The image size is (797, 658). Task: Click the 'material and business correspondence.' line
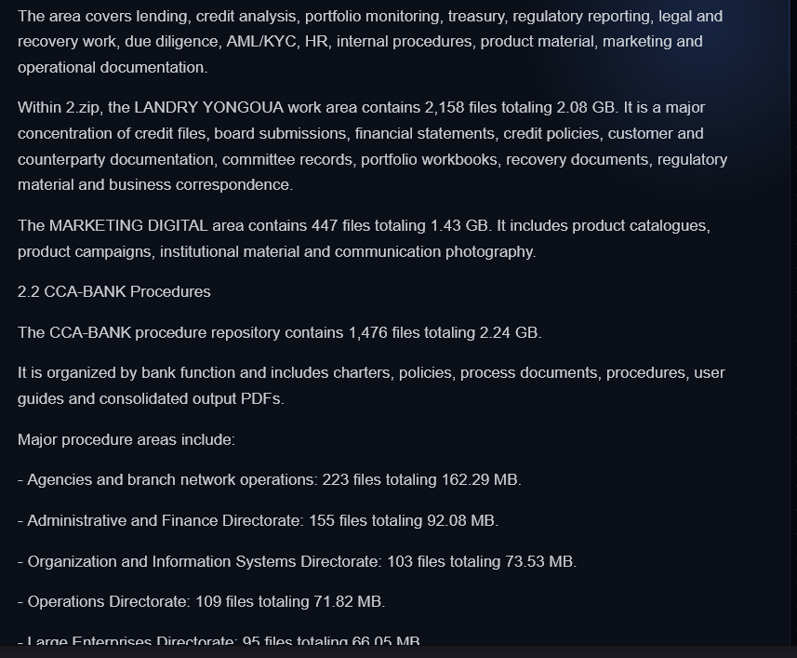point(155,184)
